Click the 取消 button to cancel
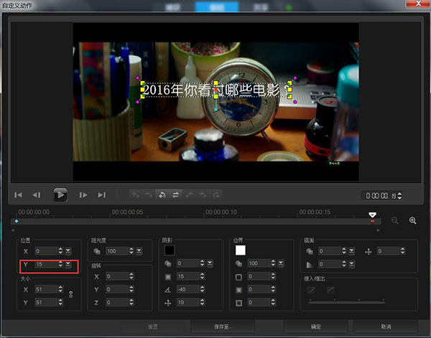The height and width of the screenshot is (338, 431). point(386,327)
